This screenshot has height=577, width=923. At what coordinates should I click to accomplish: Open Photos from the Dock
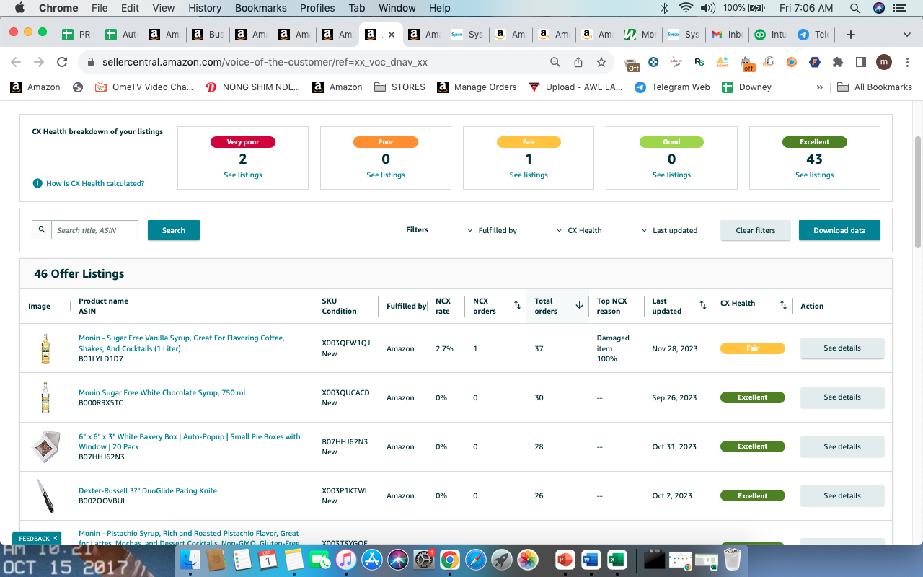click(528, 559)
